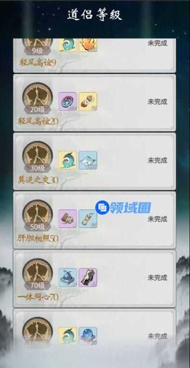Click 未完成 status in 轻风高谊20 row
Image resolution: width=190 pixels, height=368 pixels.
coord(157,102)
